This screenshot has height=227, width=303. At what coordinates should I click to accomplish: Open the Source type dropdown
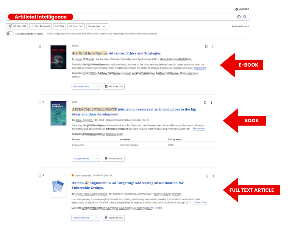tap(97, 26)
